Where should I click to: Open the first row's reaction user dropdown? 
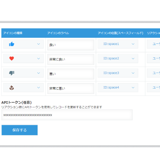tap(154, 44)
